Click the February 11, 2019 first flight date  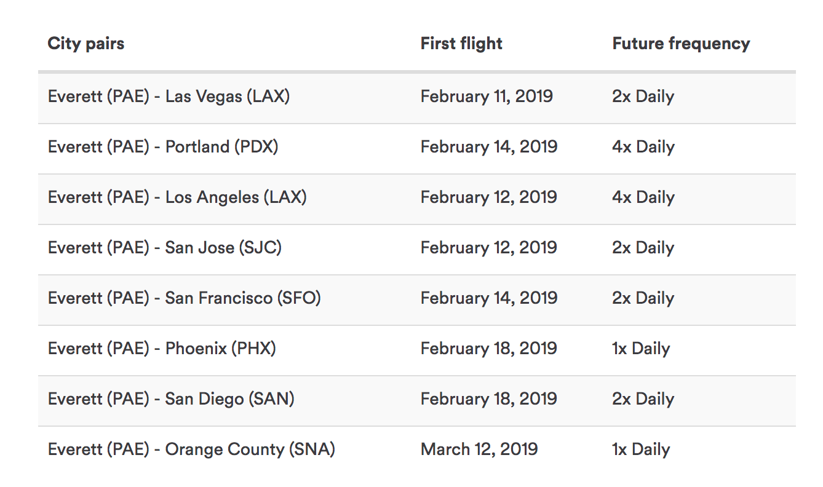point(487,97)
